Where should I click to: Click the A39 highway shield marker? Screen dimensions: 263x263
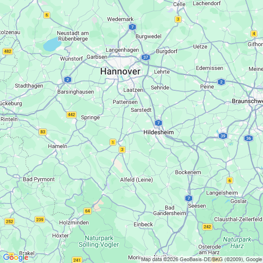tap(223, 136)
